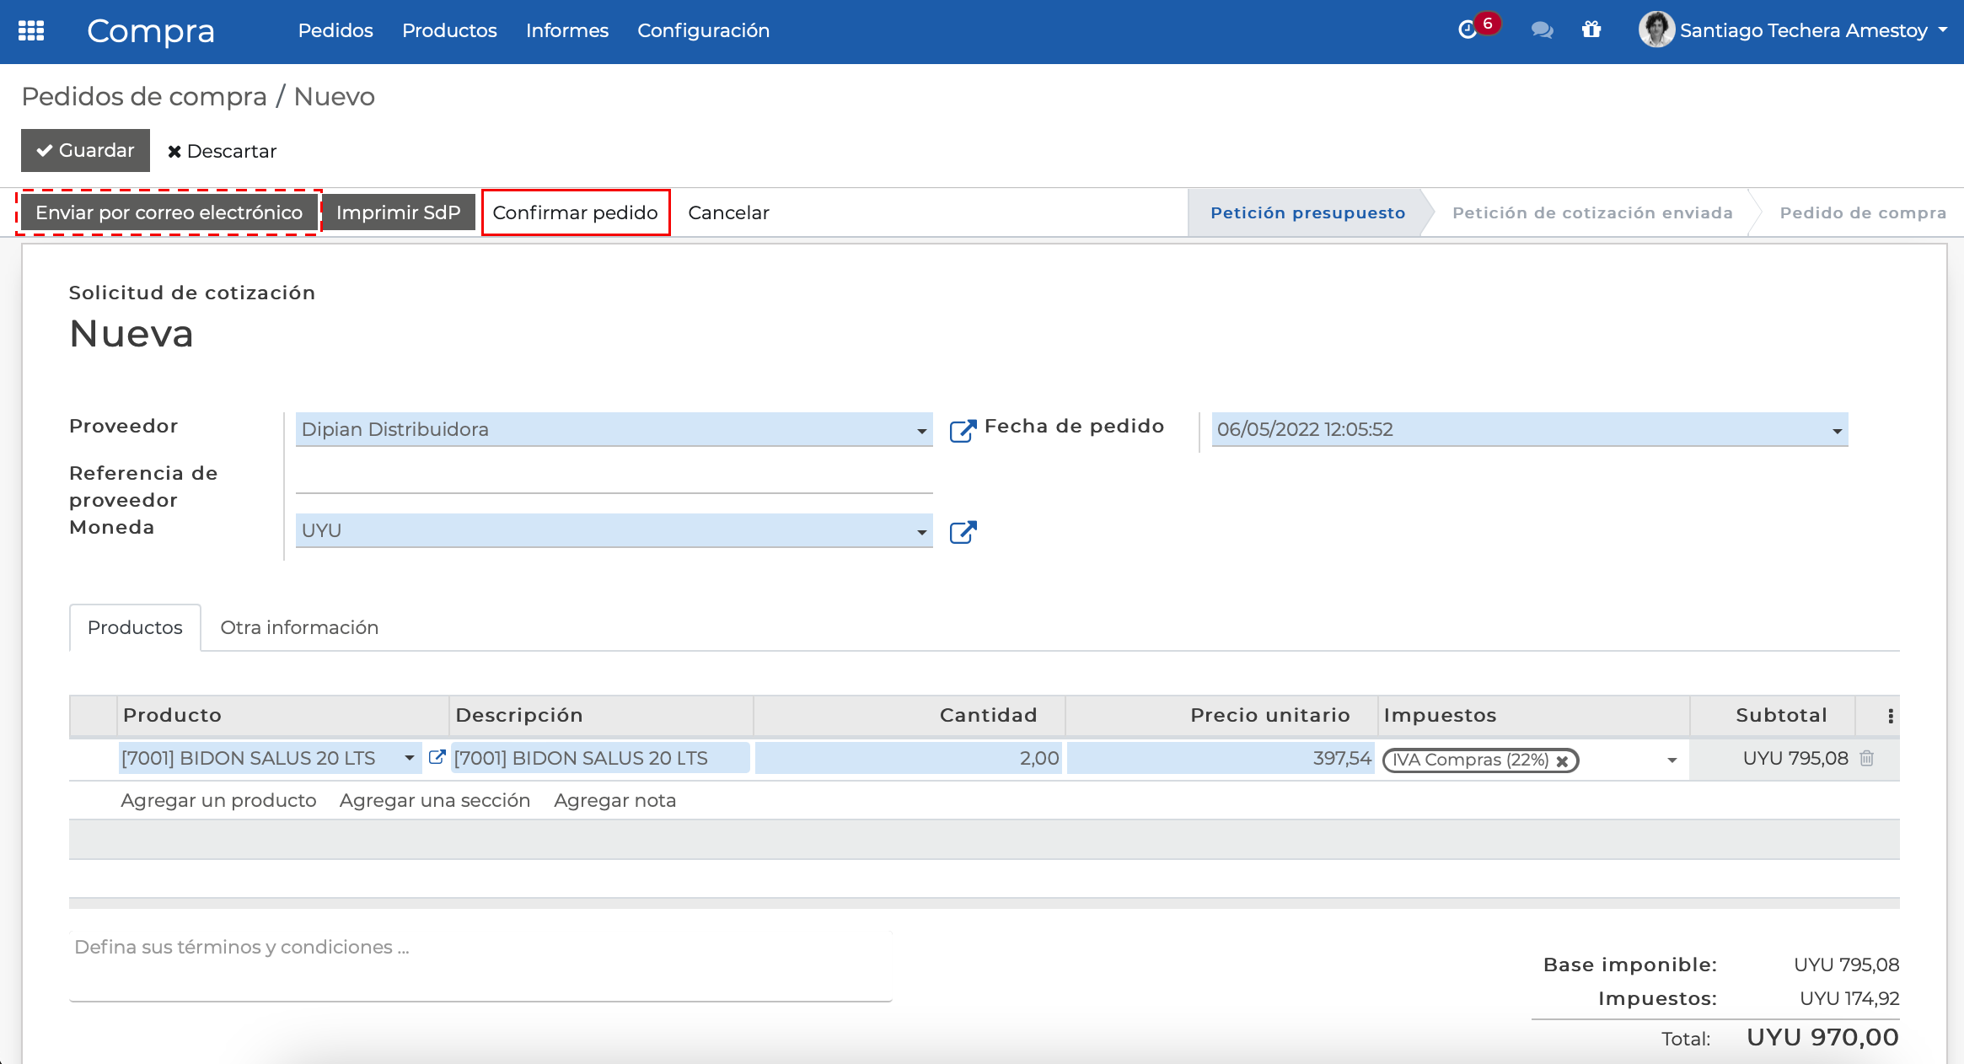
Task: Select the Pedido de compra status stage
Action: 1862,212
